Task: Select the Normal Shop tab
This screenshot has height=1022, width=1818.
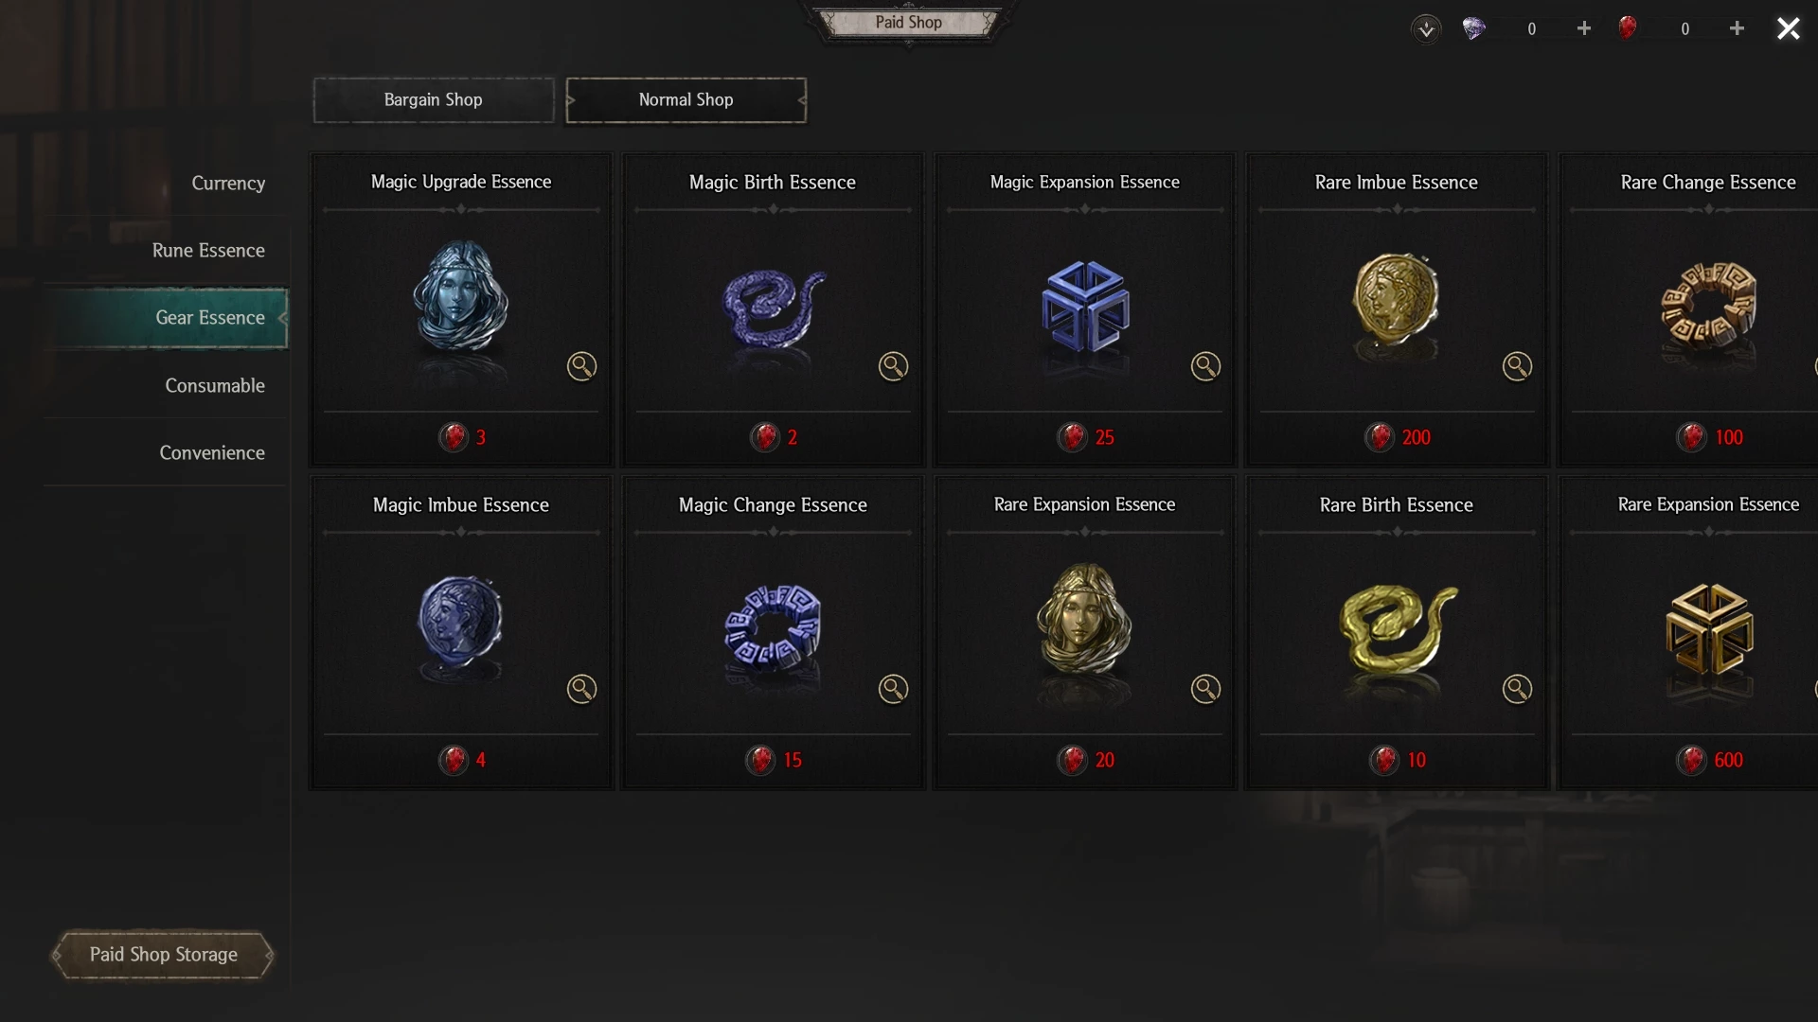Action: pos(686,99)
